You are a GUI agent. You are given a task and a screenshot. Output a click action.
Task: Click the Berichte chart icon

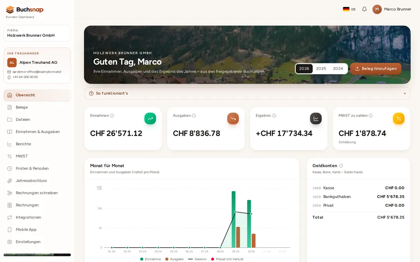tap(10, 144)
